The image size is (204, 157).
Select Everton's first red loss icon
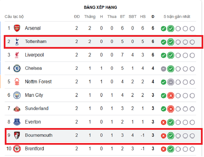coord(164,122)
